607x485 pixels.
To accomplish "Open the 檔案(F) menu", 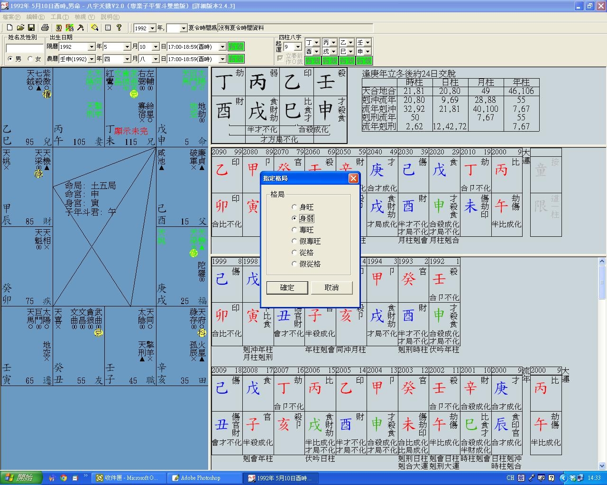I will (11, 17).
